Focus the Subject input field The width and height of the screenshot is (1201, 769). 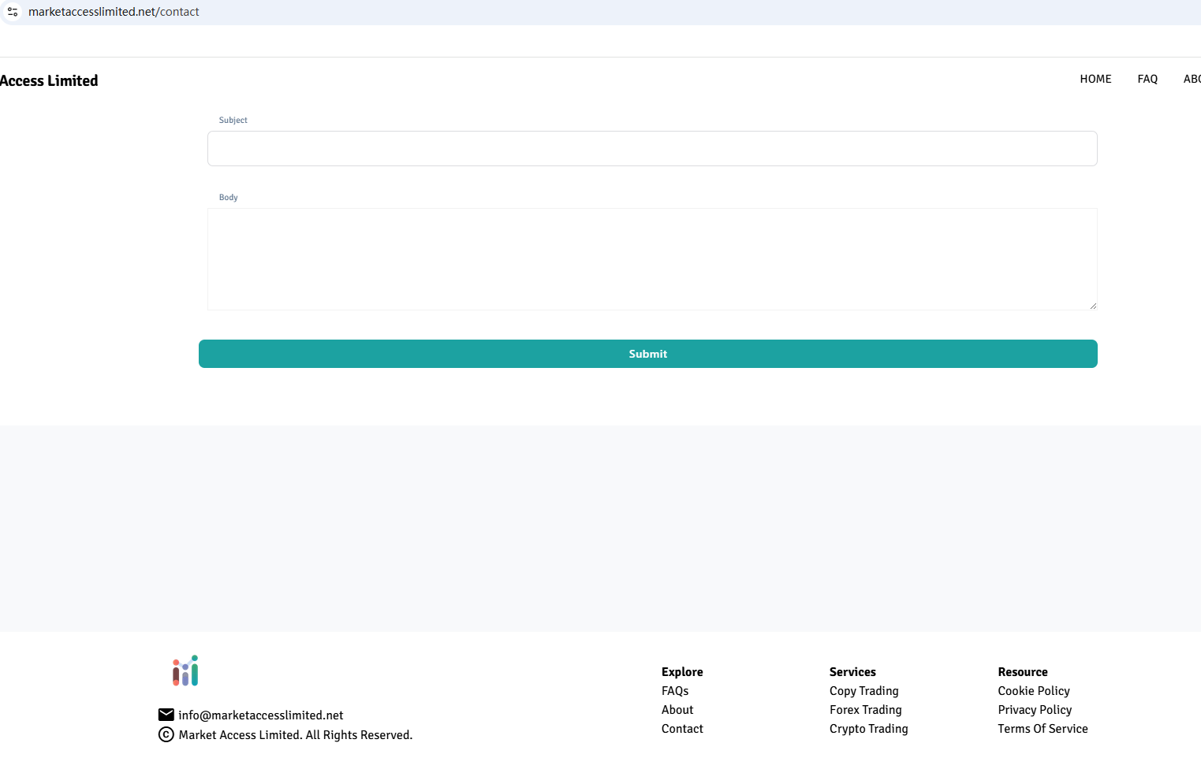click(x=652, y=148)
